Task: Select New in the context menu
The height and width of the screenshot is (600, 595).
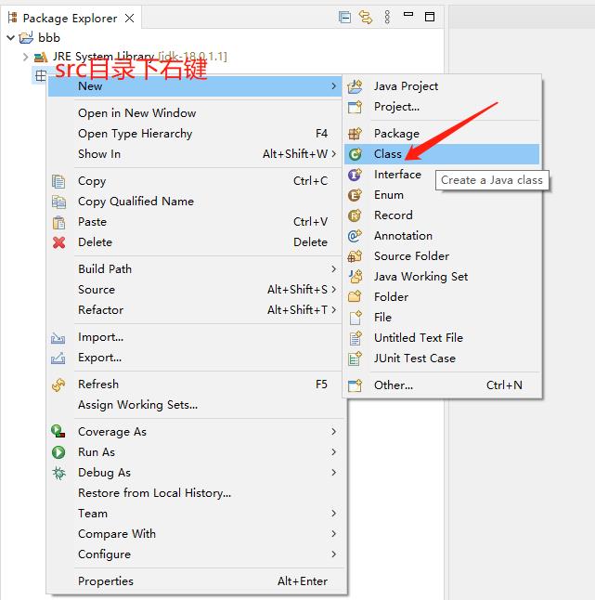Action: click(x=195, y=86)
